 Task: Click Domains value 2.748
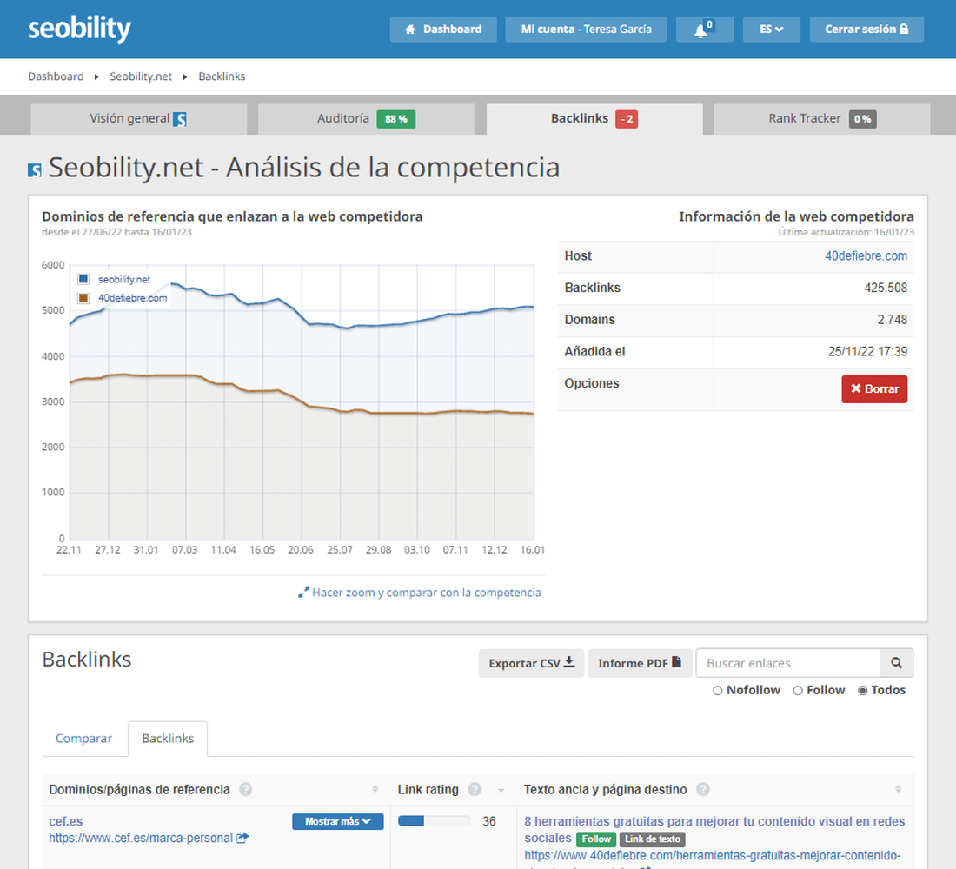892,320
